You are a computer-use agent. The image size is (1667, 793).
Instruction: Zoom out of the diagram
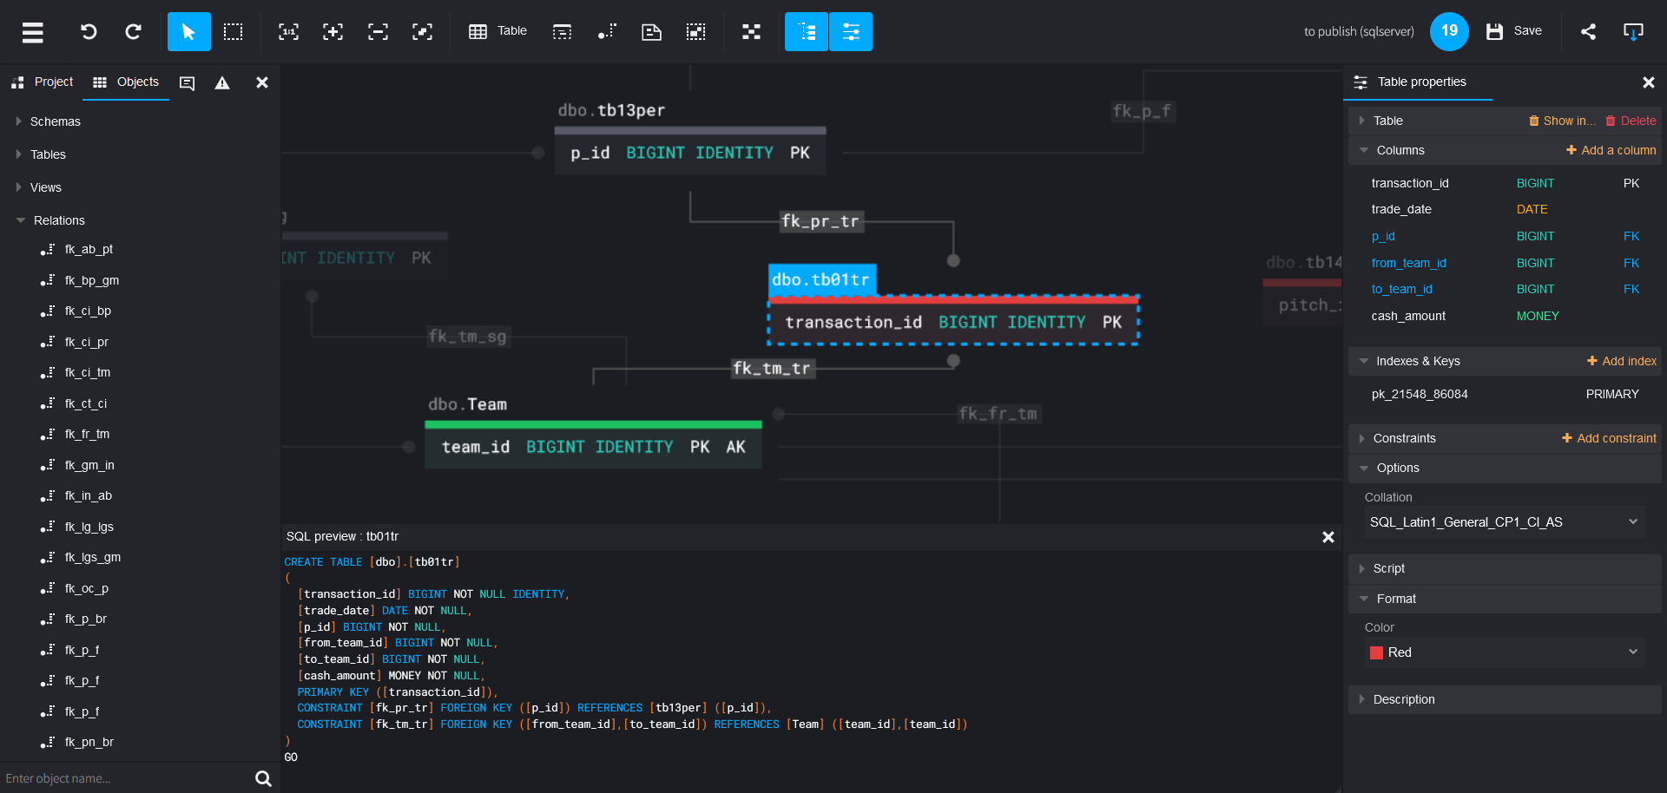point(377,31)
